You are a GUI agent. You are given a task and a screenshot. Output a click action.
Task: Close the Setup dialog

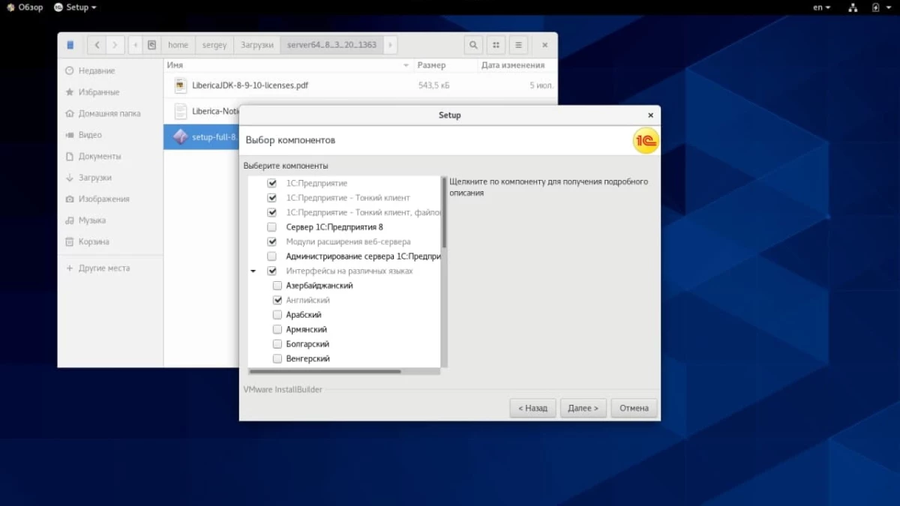pos(650,115)
